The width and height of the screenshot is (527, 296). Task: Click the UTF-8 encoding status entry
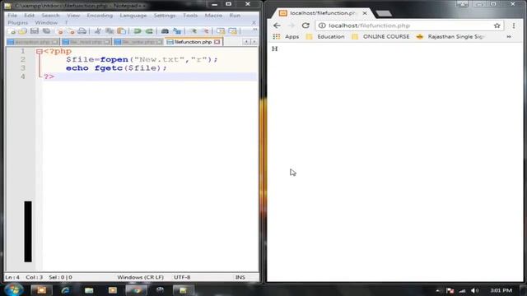tap(182, 277)
